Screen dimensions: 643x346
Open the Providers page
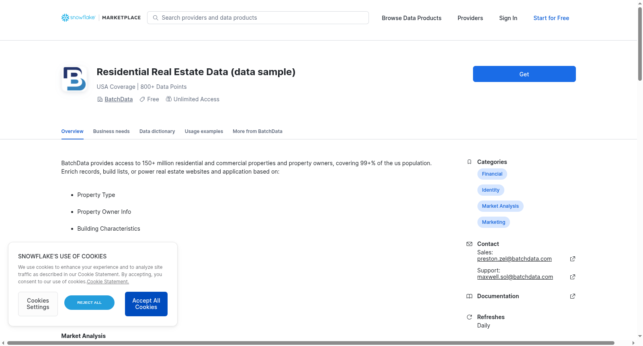[470, 18]
